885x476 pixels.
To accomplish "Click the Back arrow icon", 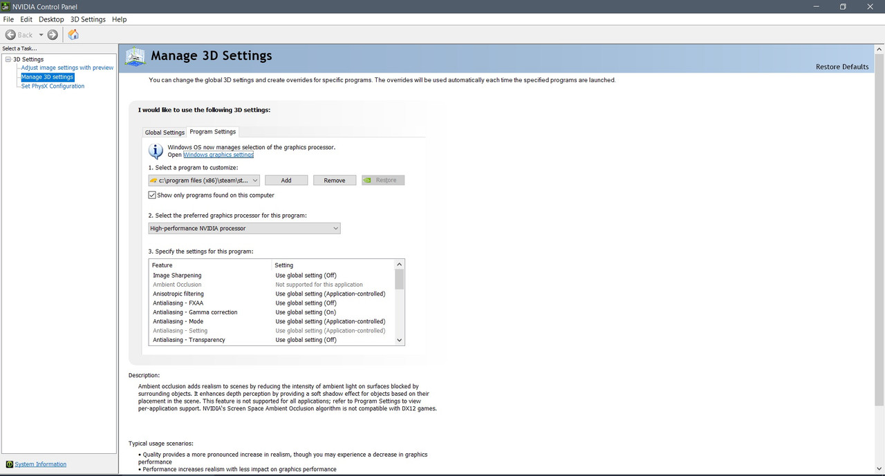I will tap(11, 35).
